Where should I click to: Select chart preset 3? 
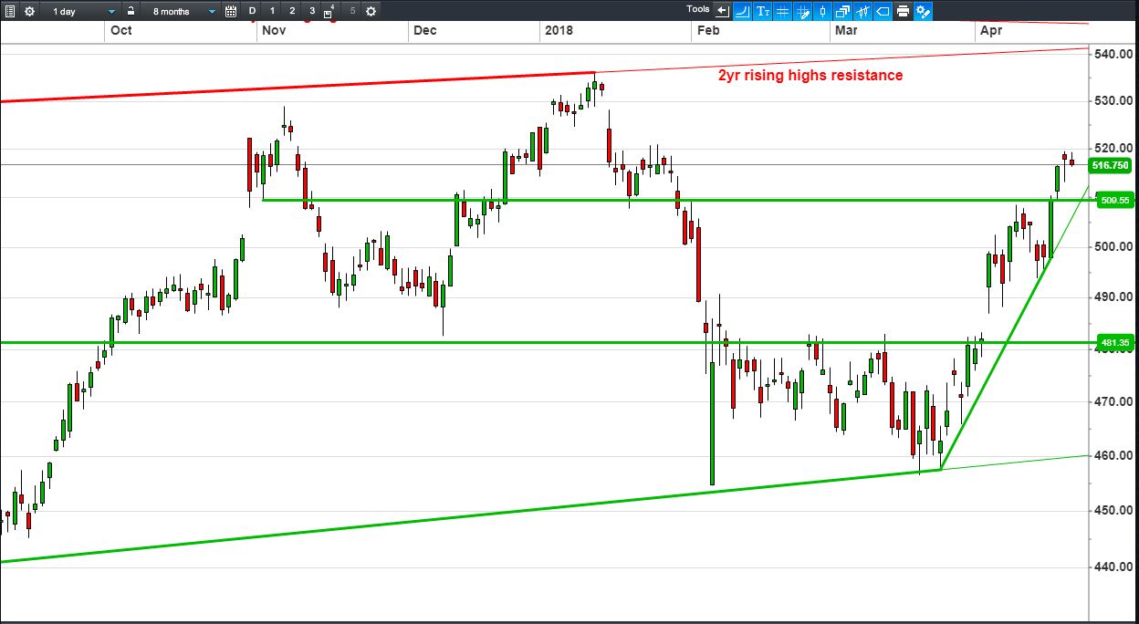(x=312, y=11)
